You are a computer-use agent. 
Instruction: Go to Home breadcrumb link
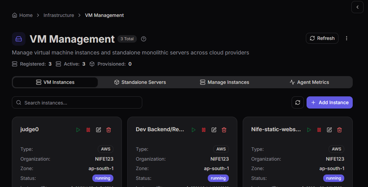pos(26,15)
